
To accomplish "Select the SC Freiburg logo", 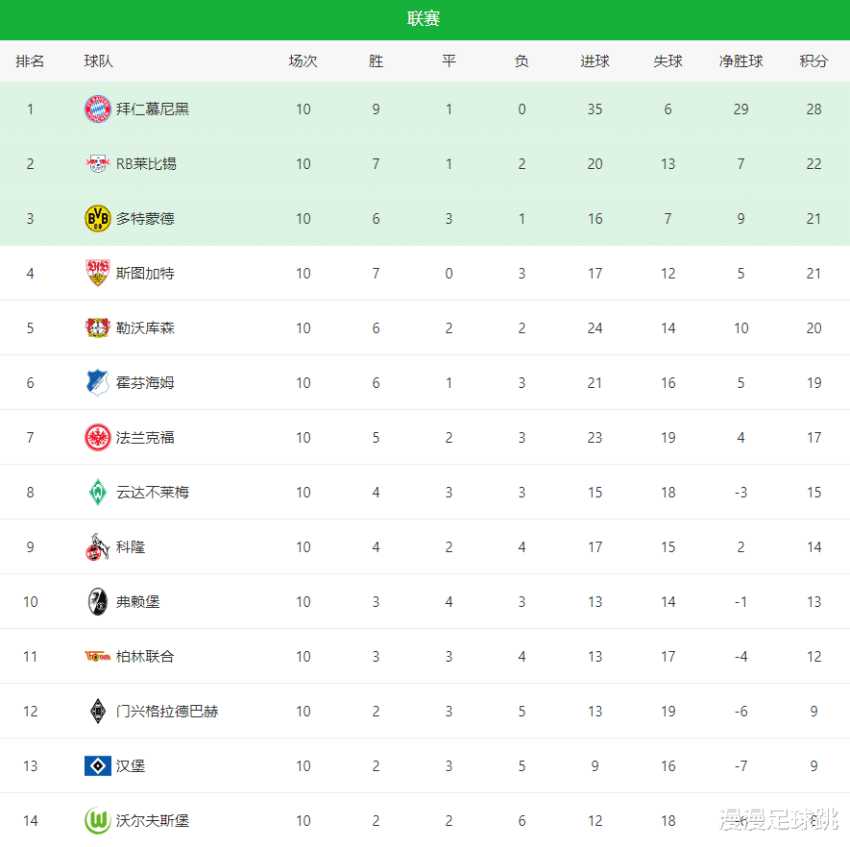I will tap(98, 602).
